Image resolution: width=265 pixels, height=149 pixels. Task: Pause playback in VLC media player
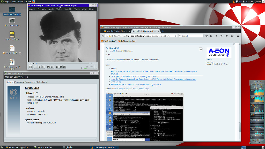tap(31, 67)
